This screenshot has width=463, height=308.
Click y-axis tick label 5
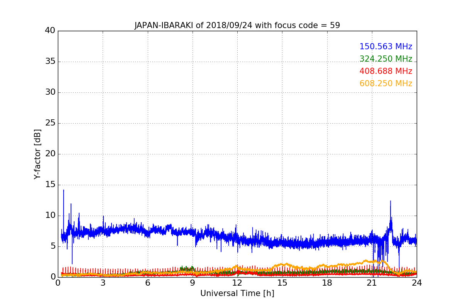pos(52,246)
